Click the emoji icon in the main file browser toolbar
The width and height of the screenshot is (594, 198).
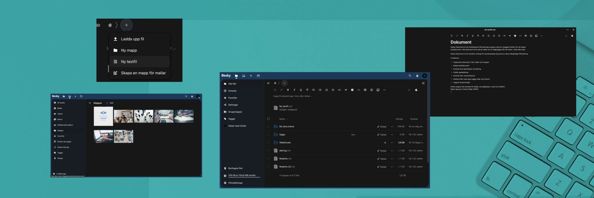point(372,90)
